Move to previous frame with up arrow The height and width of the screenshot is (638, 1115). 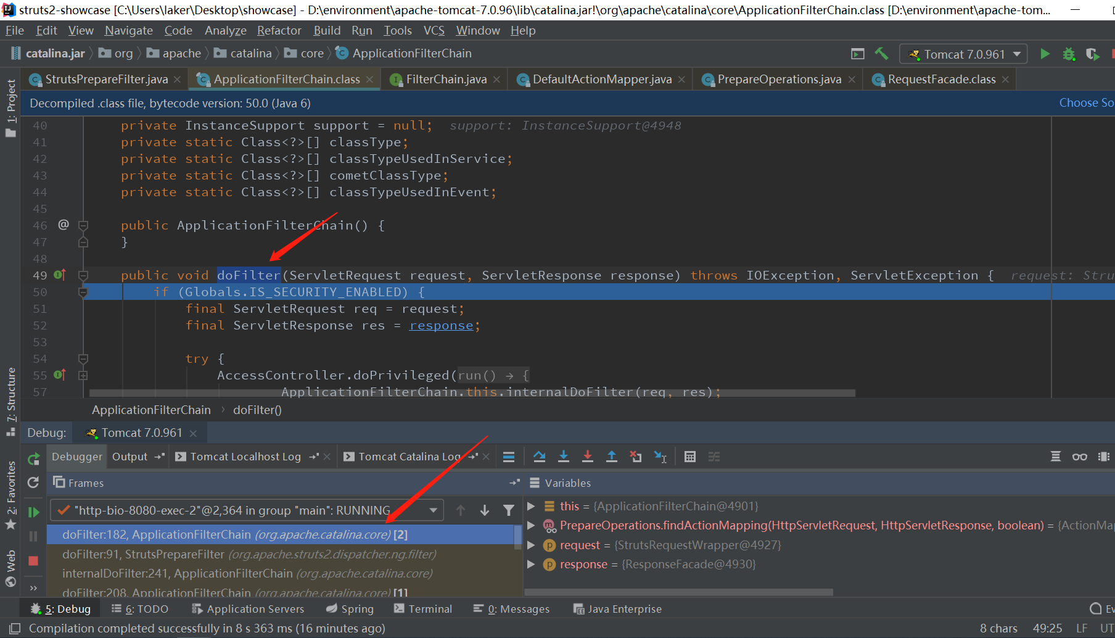(461, 510)
